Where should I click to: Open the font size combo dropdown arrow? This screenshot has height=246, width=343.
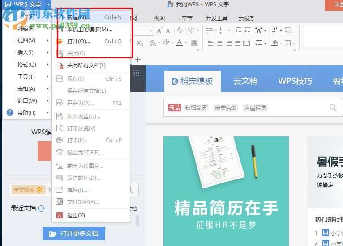point(151,31)
